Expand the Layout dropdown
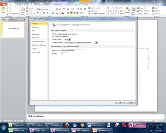 tap(30, 8)
